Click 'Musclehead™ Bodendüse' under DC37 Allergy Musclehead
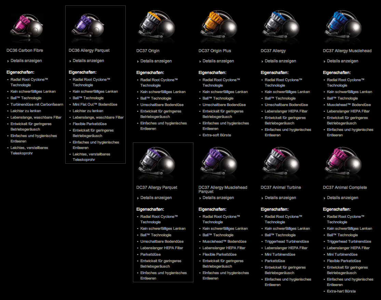This screenshot has width=381, height=300. (x=349, y=105)
